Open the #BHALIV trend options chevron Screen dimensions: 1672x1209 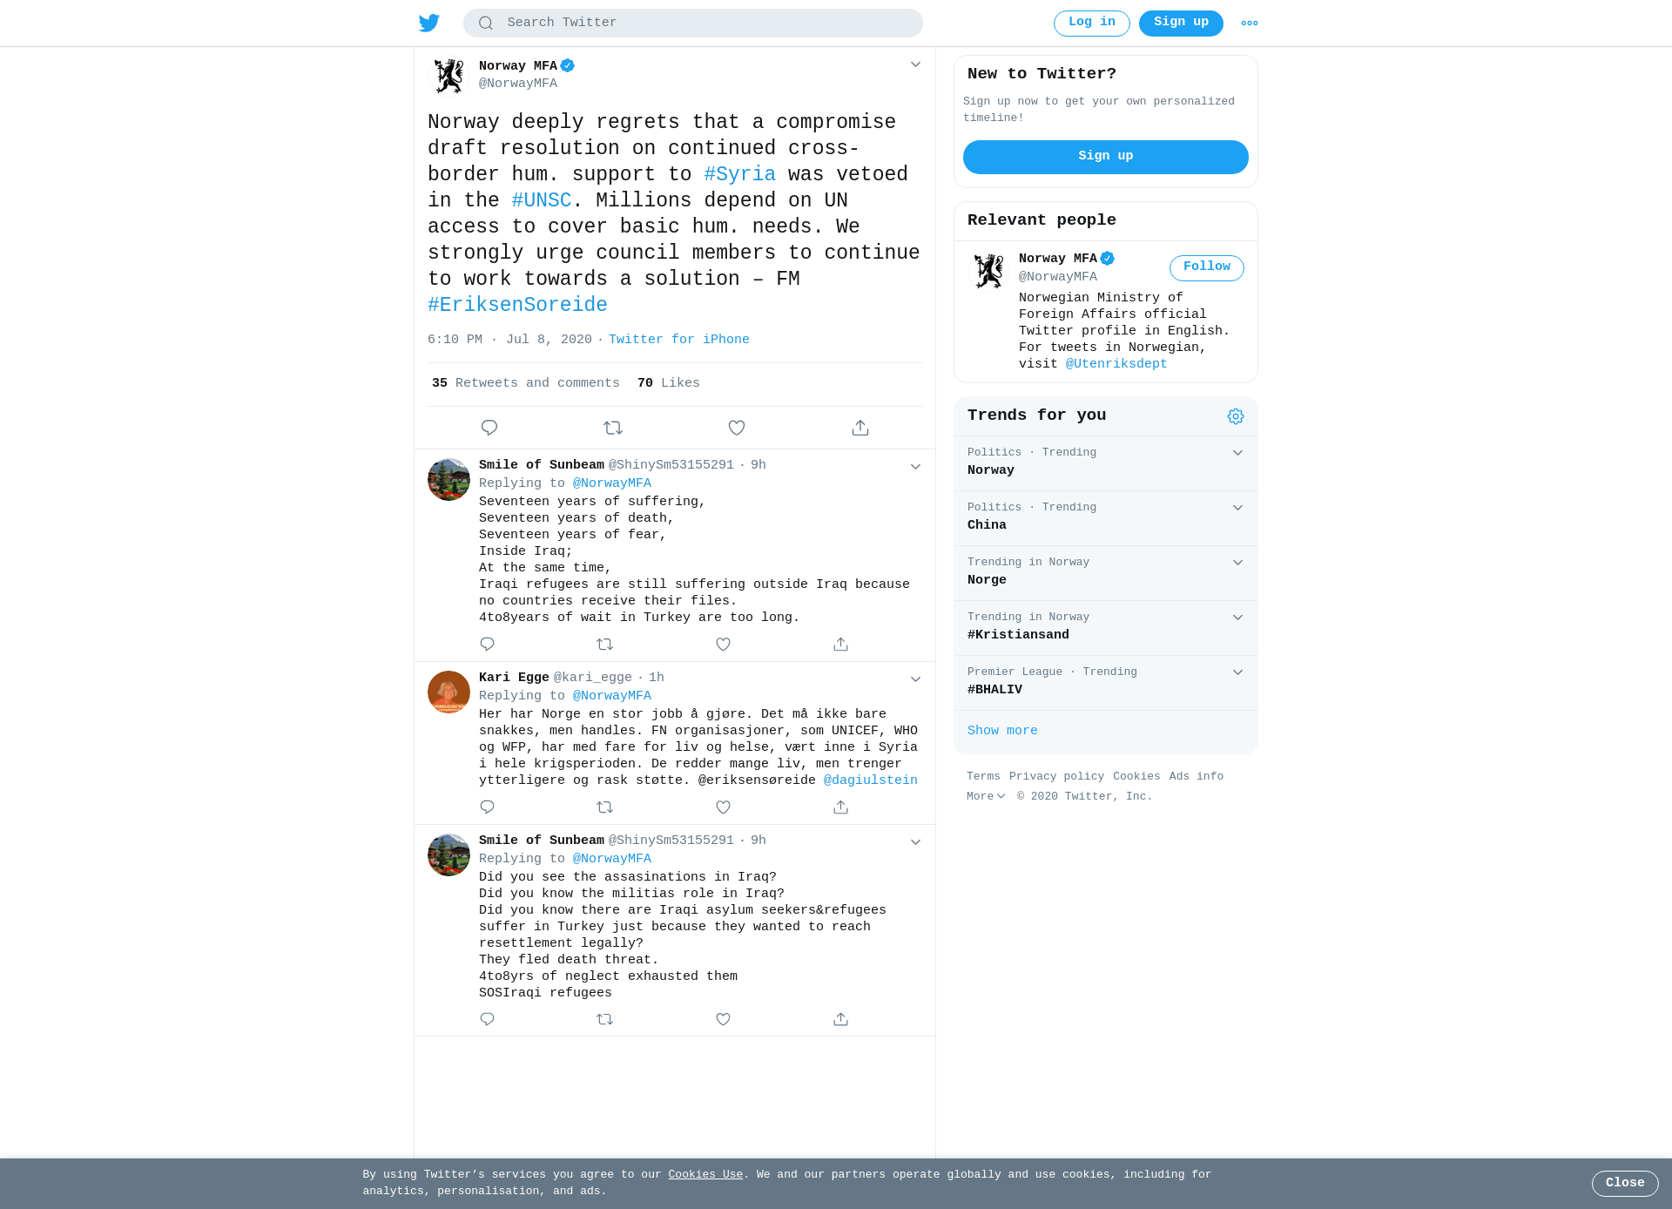1237,672
